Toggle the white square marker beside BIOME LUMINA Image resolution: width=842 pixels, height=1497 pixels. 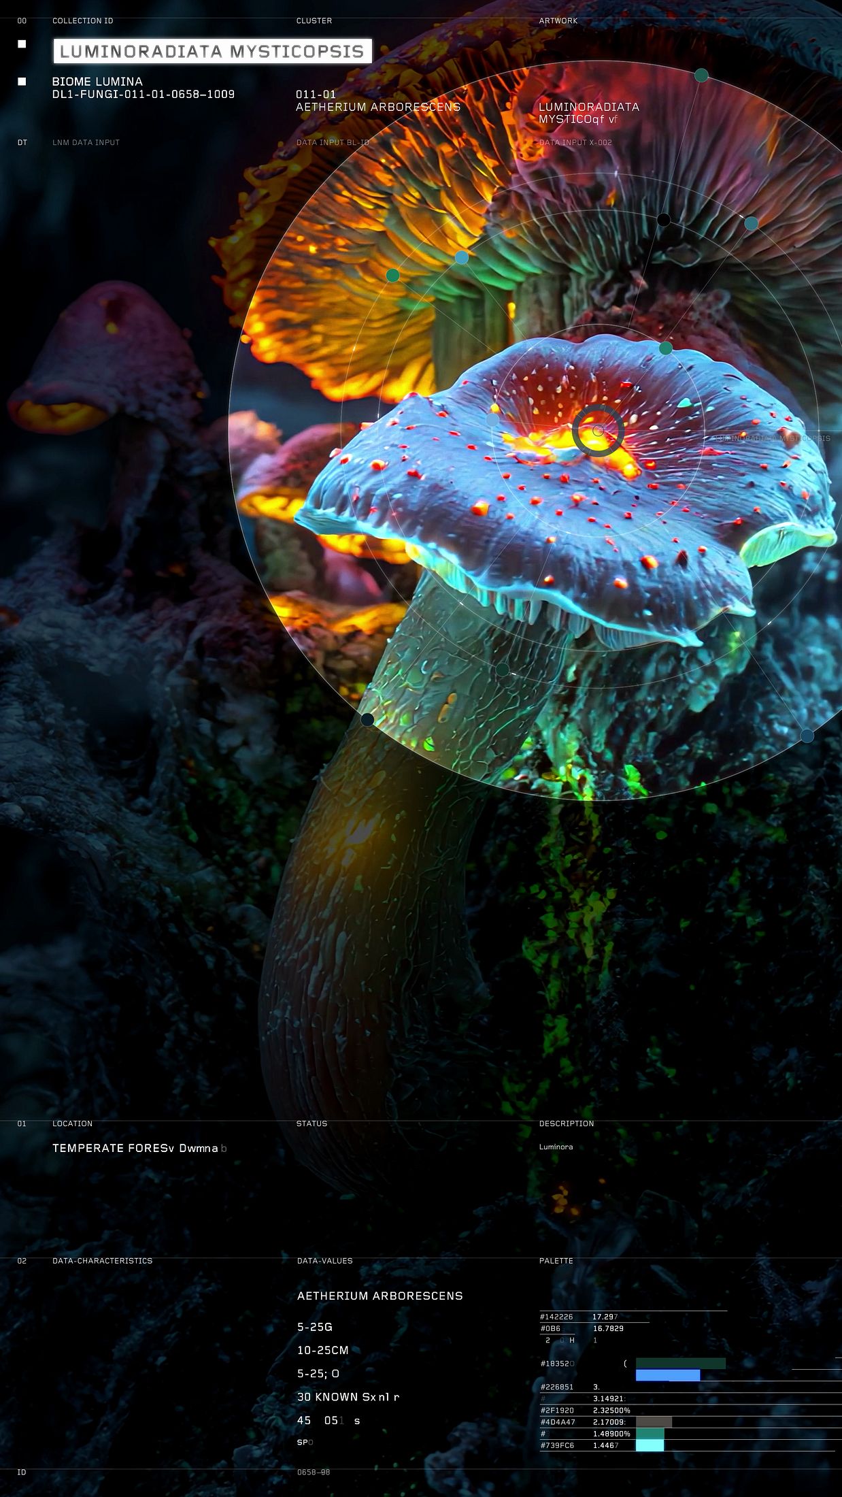[22, 82]
